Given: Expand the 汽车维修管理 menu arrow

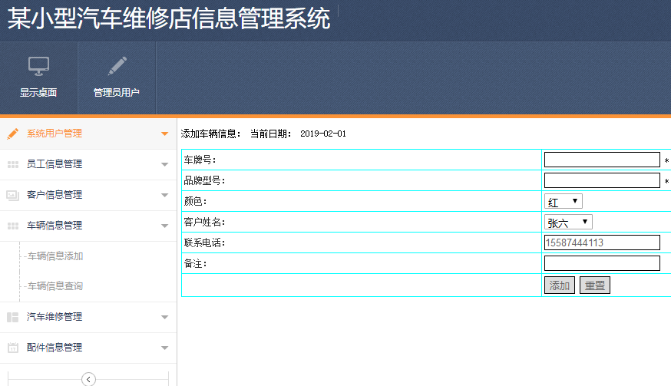Looking at the screenshot, I should (x=164, y=317).
